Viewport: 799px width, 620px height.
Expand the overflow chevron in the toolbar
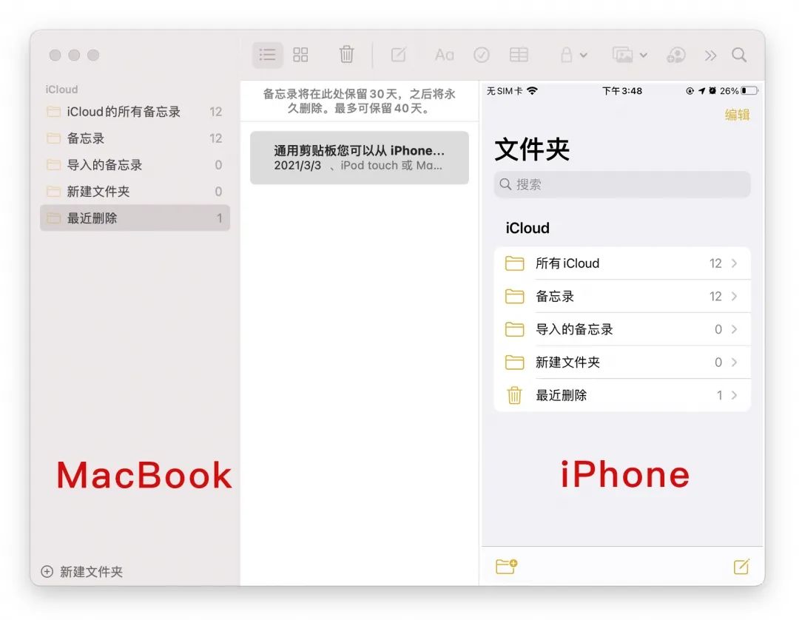710,54
